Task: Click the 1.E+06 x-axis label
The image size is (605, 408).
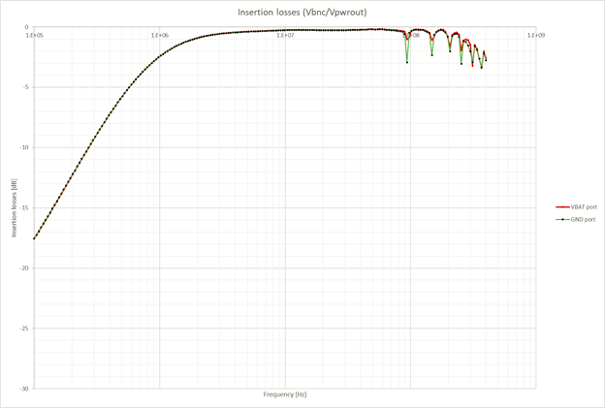Action: click(160, 36)
